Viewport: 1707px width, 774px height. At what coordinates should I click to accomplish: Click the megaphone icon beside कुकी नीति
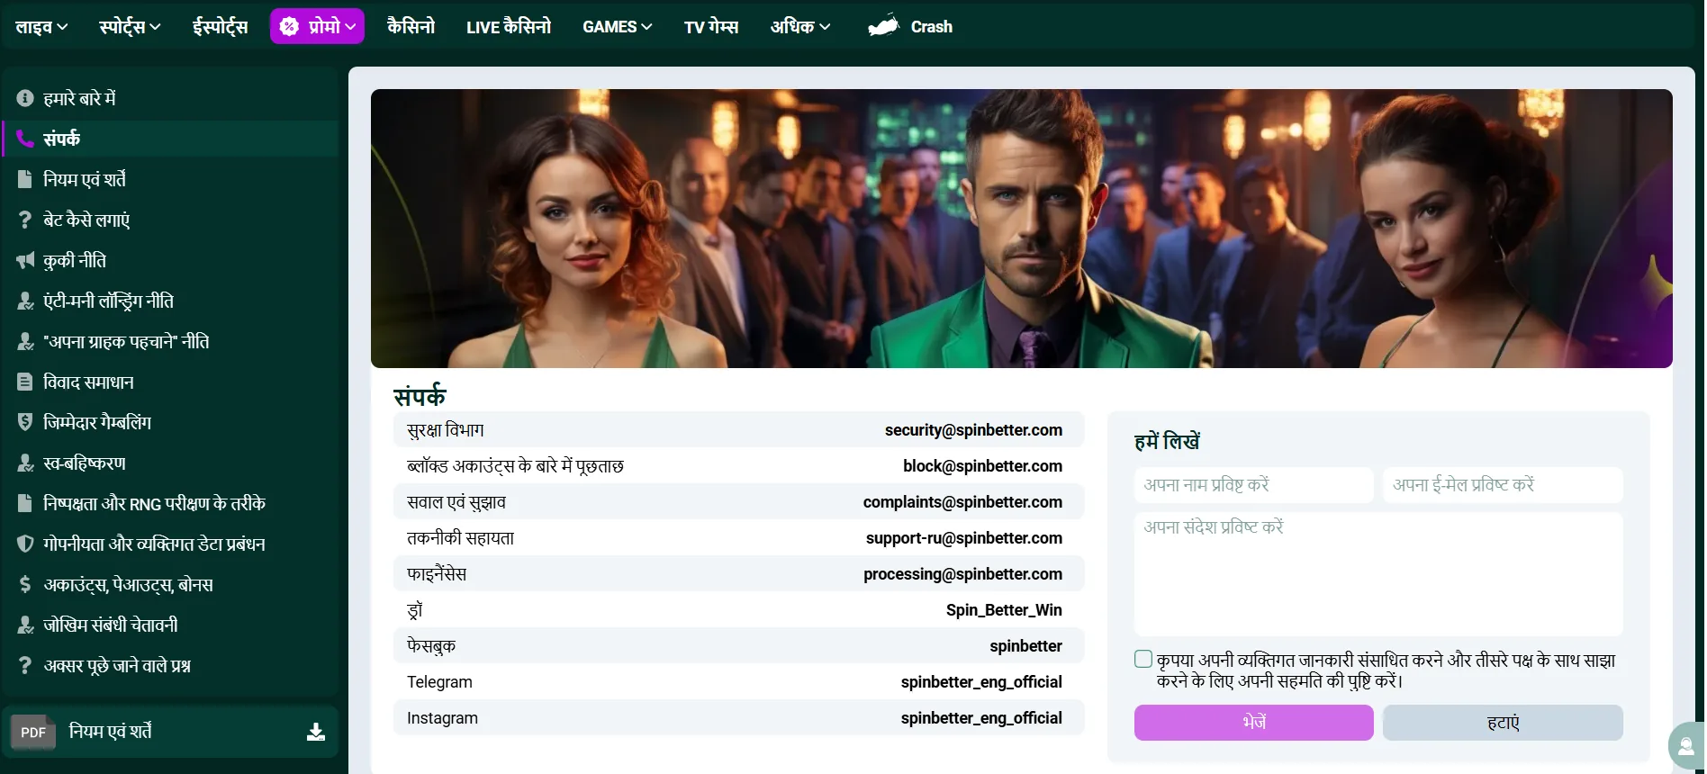[25, 260]
